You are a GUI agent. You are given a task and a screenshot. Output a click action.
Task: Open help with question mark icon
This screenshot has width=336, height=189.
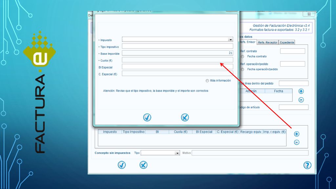307,165
